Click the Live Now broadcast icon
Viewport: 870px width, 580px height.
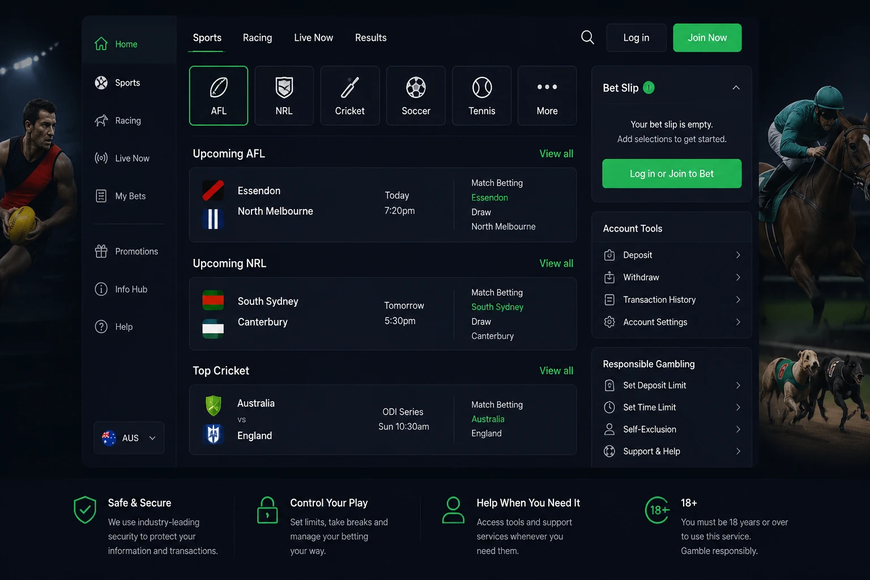coord(101,158)
